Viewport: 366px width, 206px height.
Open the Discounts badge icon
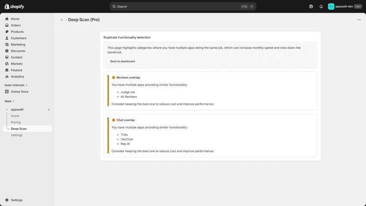(x=7, y=51)
